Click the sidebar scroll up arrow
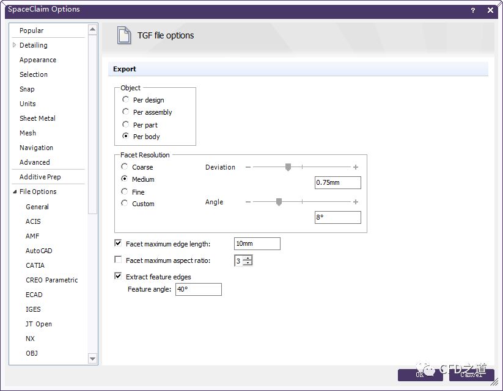This screenshot has height=391, width=503. pos(92,29)
